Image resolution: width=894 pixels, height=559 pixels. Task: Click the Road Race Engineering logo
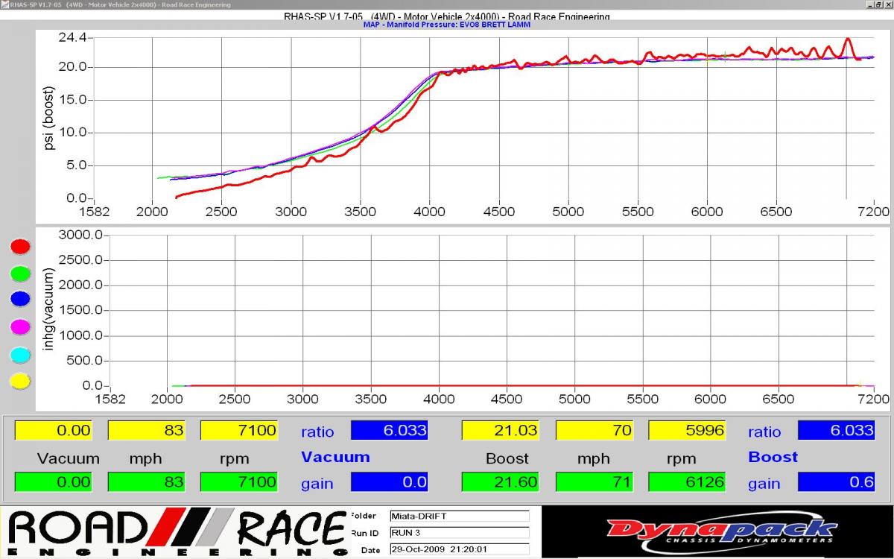point(175,531)
